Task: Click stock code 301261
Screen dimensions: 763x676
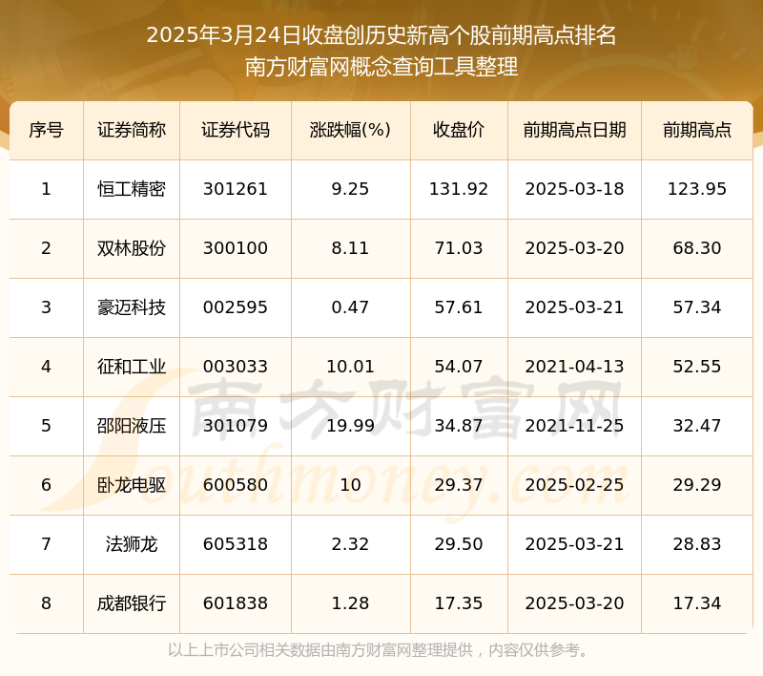Action: point(236,189)
